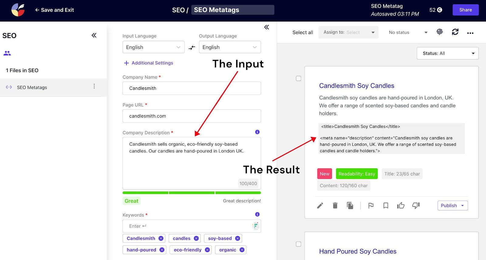
Task: Open the more options ellipsis menu
Action: click(470, 33)
